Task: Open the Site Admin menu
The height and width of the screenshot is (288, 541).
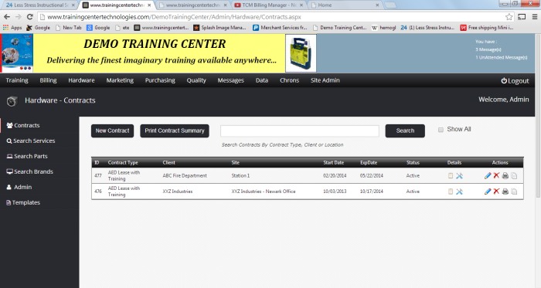Action: (325, 80)
